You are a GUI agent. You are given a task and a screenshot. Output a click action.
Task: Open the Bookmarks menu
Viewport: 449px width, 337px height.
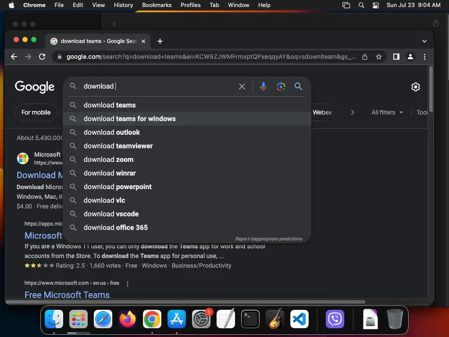click(x=157, y=5)
